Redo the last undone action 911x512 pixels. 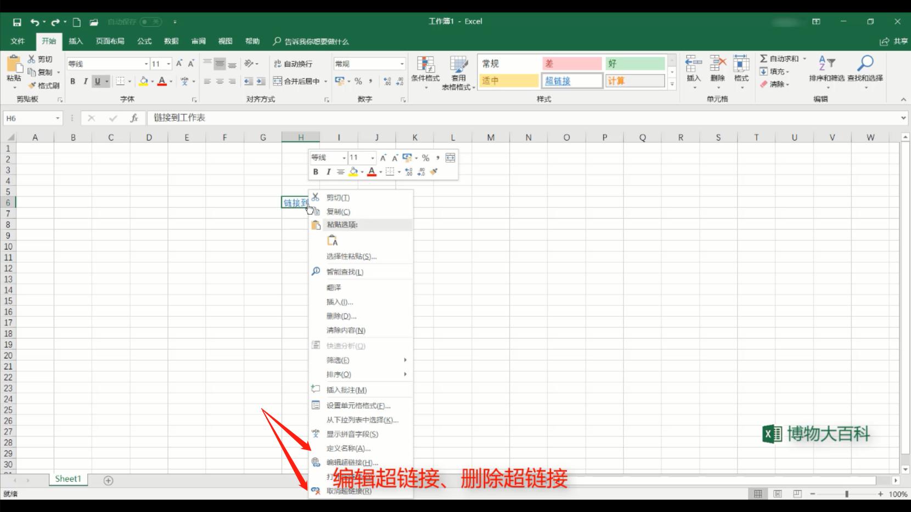[x=55, y=22]
